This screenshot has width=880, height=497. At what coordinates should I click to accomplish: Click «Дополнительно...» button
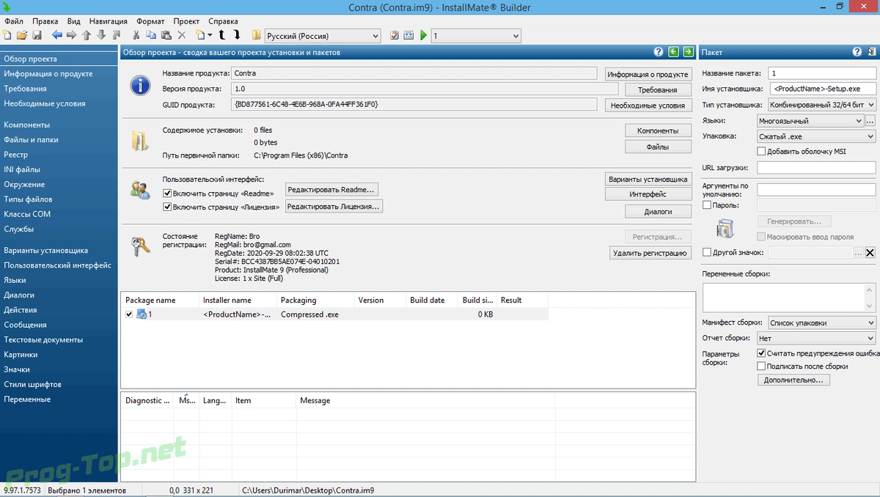pos(793,380)
